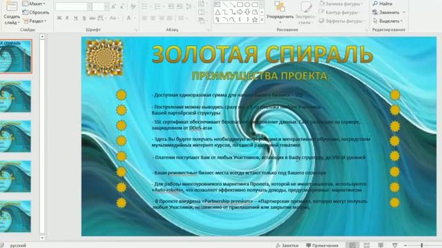Open the Абзац group dialog launcher
This screenshot has width=442, height=248.
[x=209, y=30]
